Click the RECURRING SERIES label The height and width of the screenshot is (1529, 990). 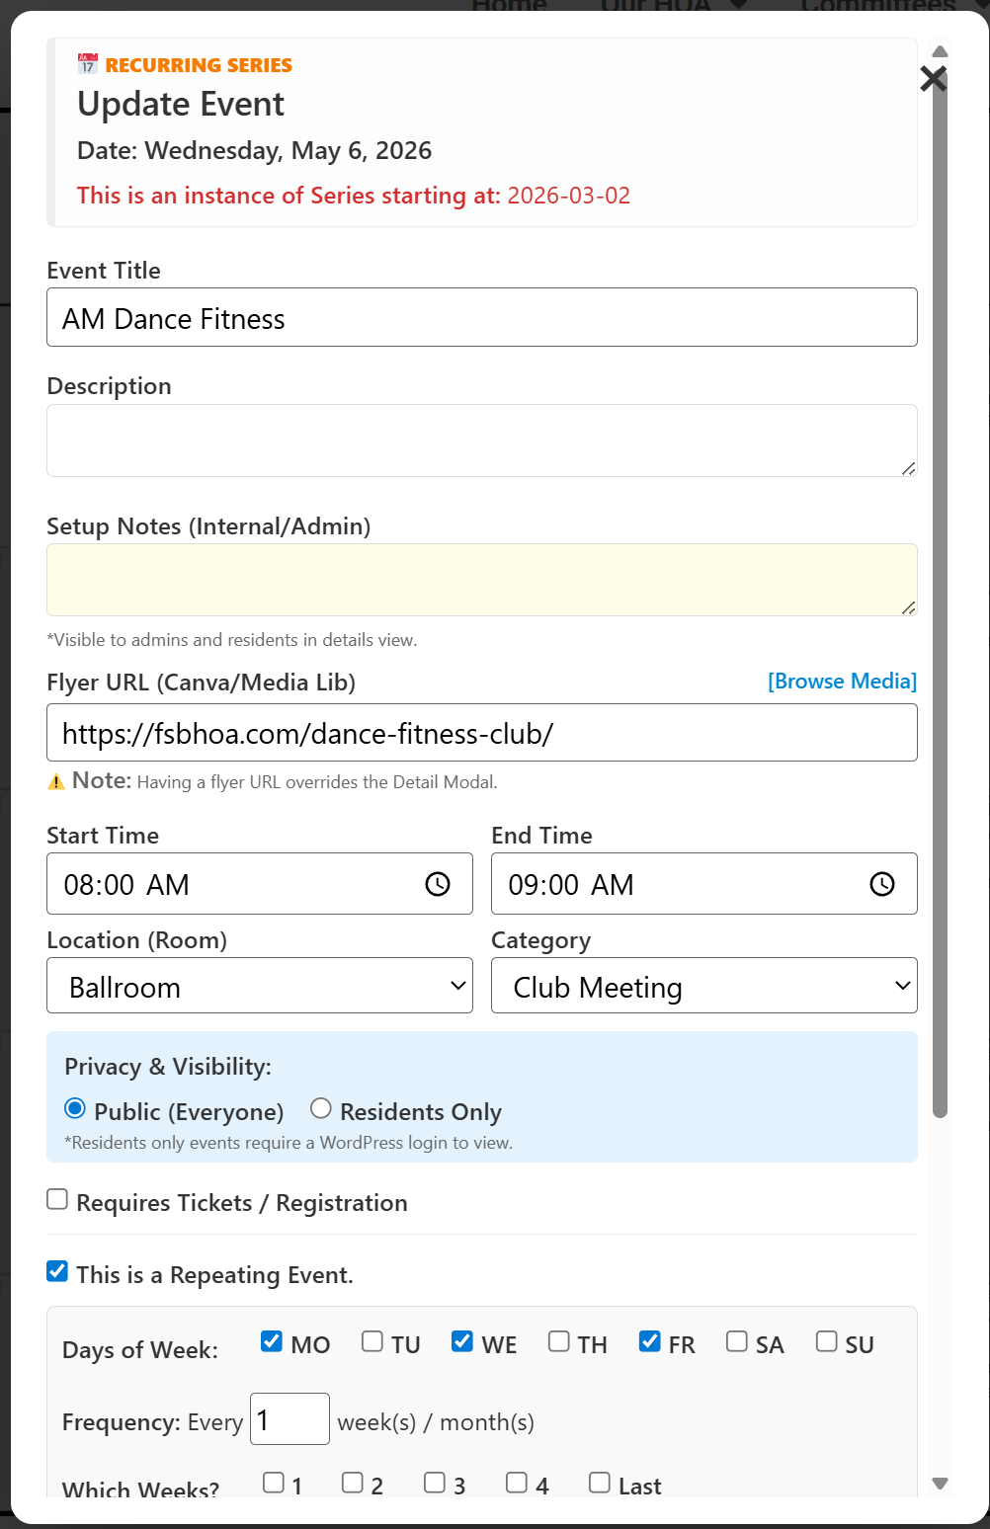tap(199, 65)
